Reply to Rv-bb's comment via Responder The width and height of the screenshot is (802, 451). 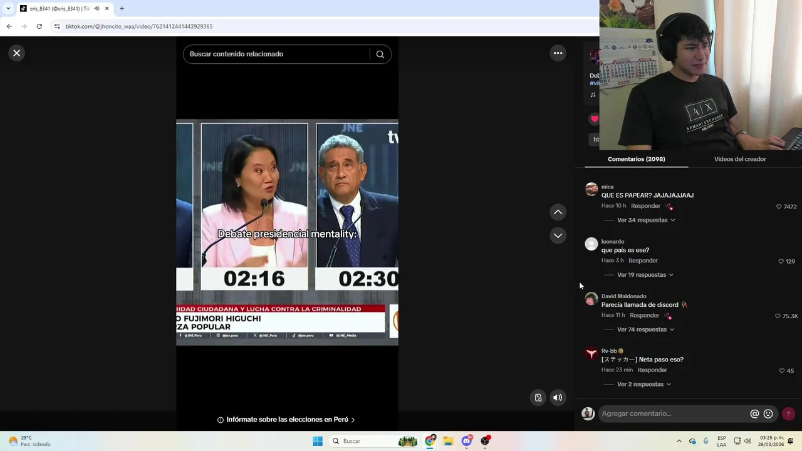652,370
